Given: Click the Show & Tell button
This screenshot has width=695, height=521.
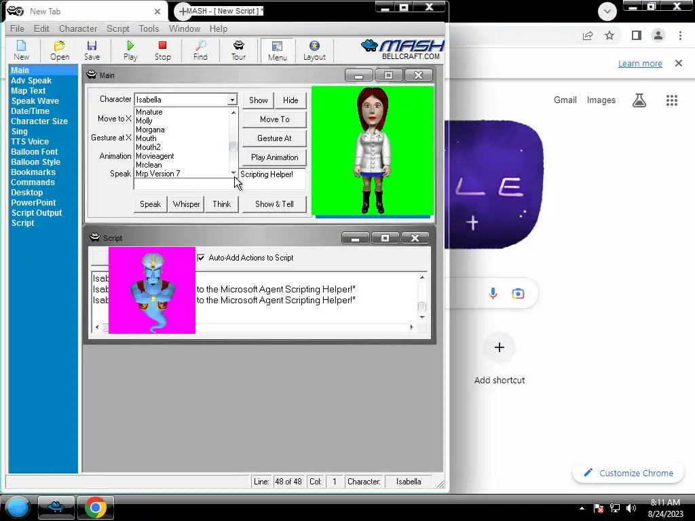Looking at the screenshot, I should 274,204.
